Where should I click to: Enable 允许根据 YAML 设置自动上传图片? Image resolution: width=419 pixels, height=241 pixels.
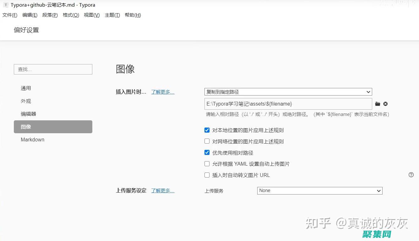[x=207, y=164]
